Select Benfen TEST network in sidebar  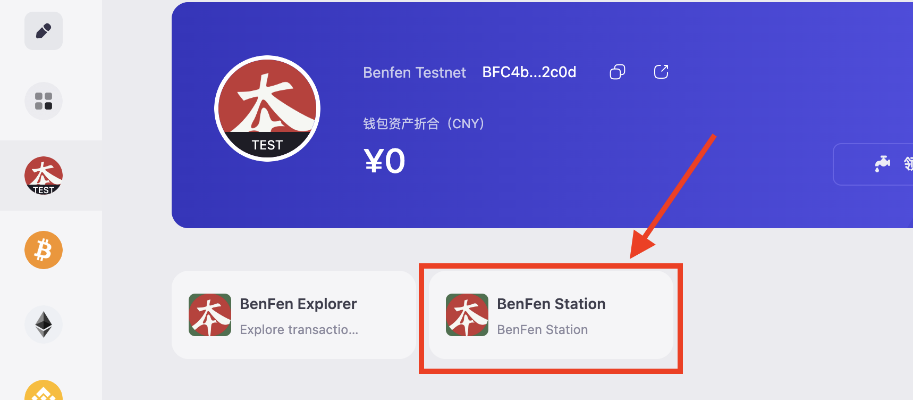[44, 176]
